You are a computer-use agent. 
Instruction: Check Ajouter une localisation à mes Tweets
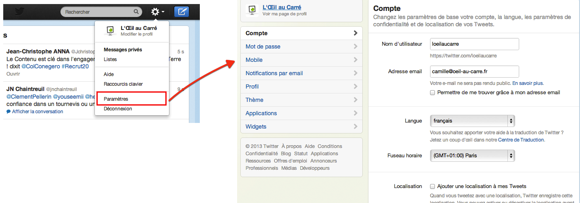pyautogui.click(x=432, y=186)
